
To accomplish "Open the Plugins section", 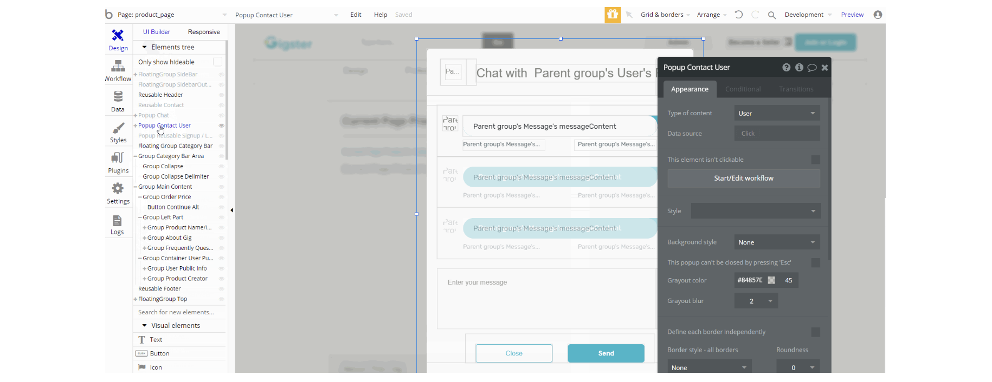I will tap(118, 163).
